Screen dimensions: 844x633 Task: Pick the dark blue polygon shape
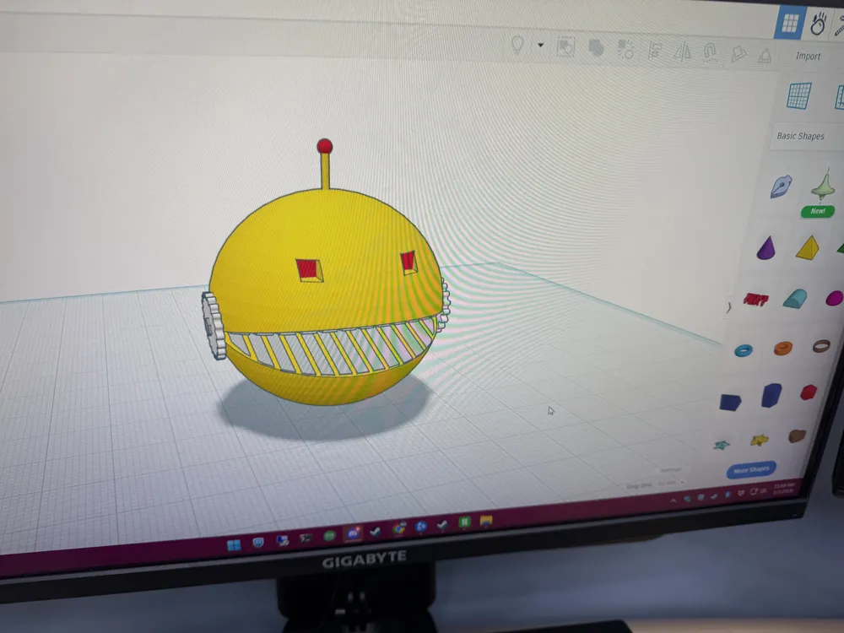click(730, 402)
